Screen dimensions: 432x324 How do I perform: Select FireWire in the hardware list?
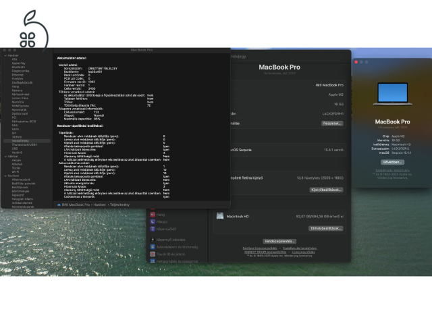18,78
